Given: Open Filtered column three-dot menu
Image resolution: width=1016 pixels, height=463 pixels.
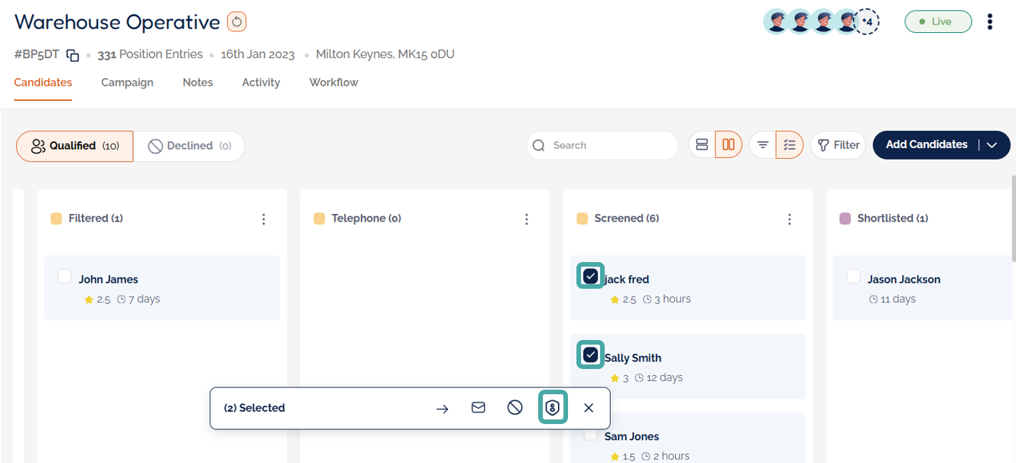Looking at the screenshot, I should pos(264,219).
